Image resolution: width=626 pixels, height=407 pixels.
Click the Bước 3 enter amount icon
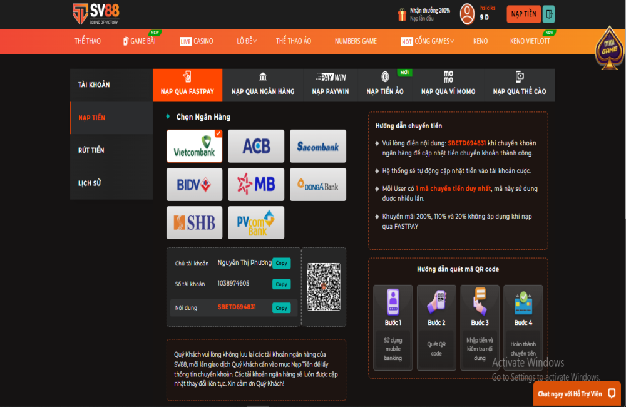point(480,302)
